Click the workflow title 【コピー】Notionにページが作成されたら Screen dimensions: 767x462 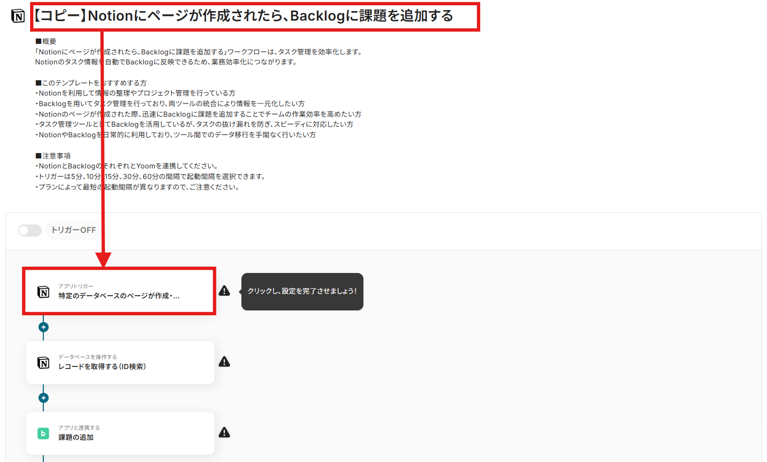coord(244,16)
